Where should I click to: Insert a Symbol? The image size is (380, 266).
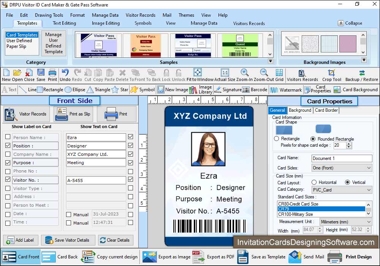(x=142, y=90)
